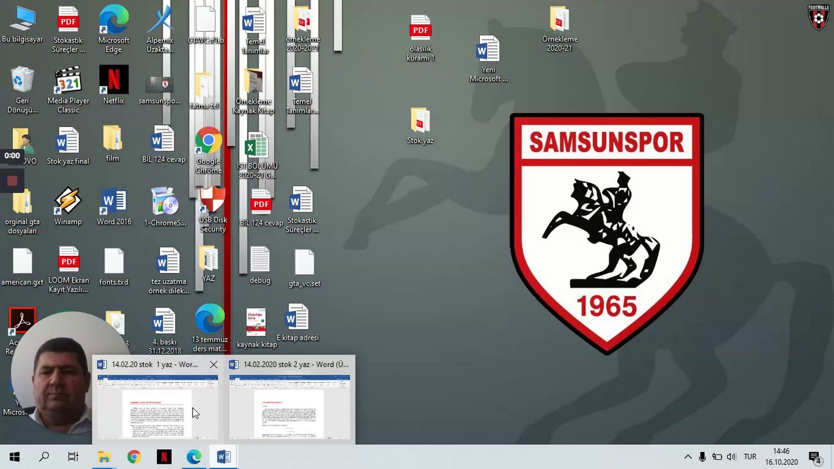
Task: Select the Stokastik Süreçler PDF desktop icon
Action: pyautogui.click(x=68, y=30)
